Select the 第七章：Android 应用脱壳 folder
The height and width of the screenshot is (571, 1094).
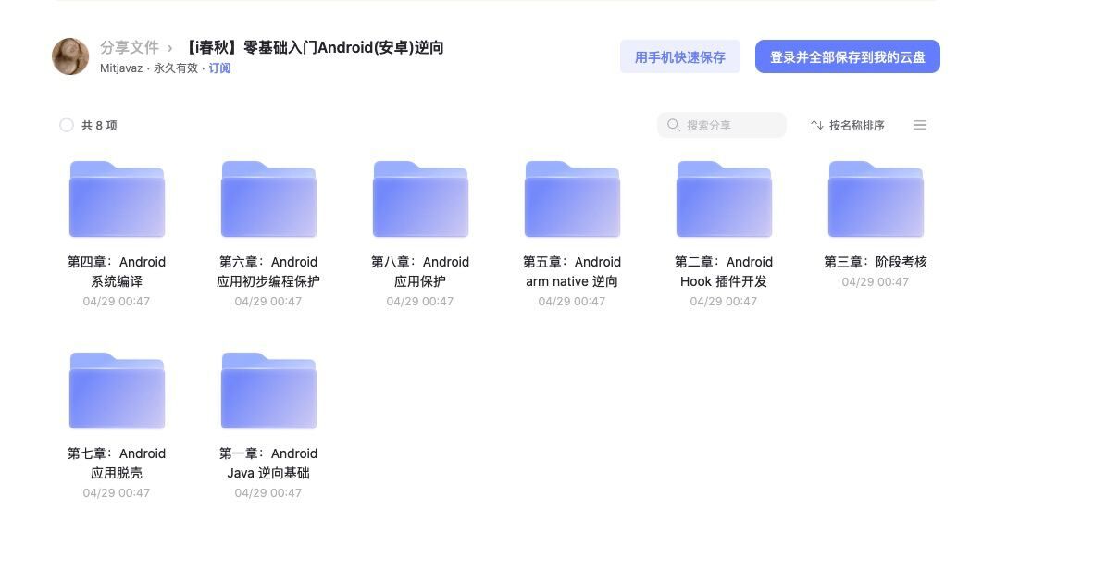[117, 390]
